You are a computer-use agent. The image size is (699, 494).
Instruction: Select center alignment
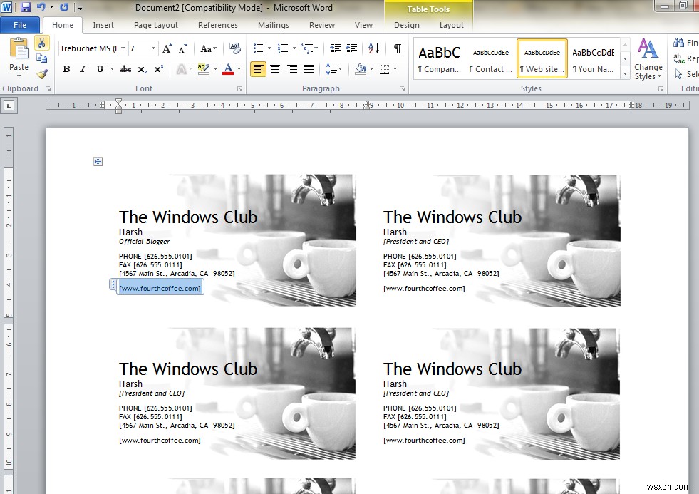275,69
